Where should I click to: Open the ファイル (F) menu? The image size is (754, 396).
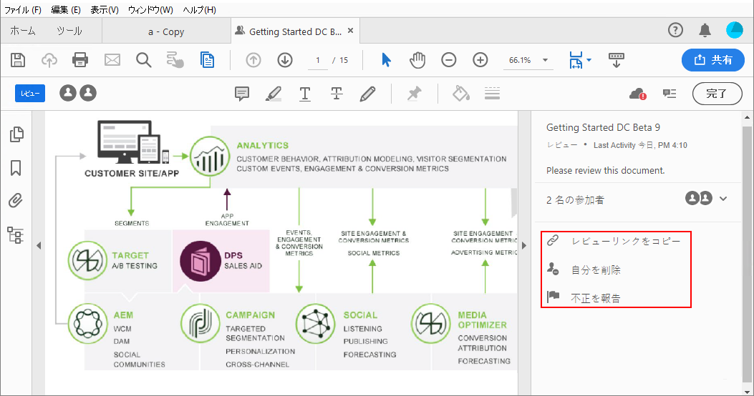(x=23, y=9)
